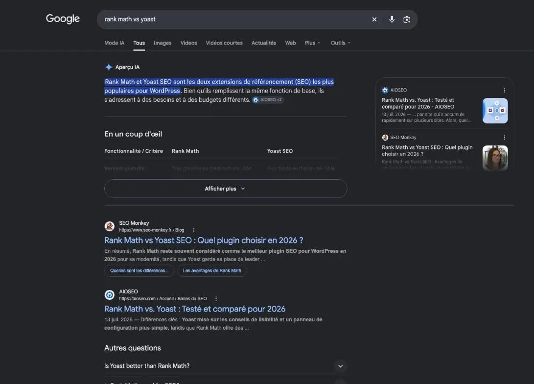Open the Plus dropdown in the search tabs
This screenshot has width=534, height=384.
click(x=312, y=43)
